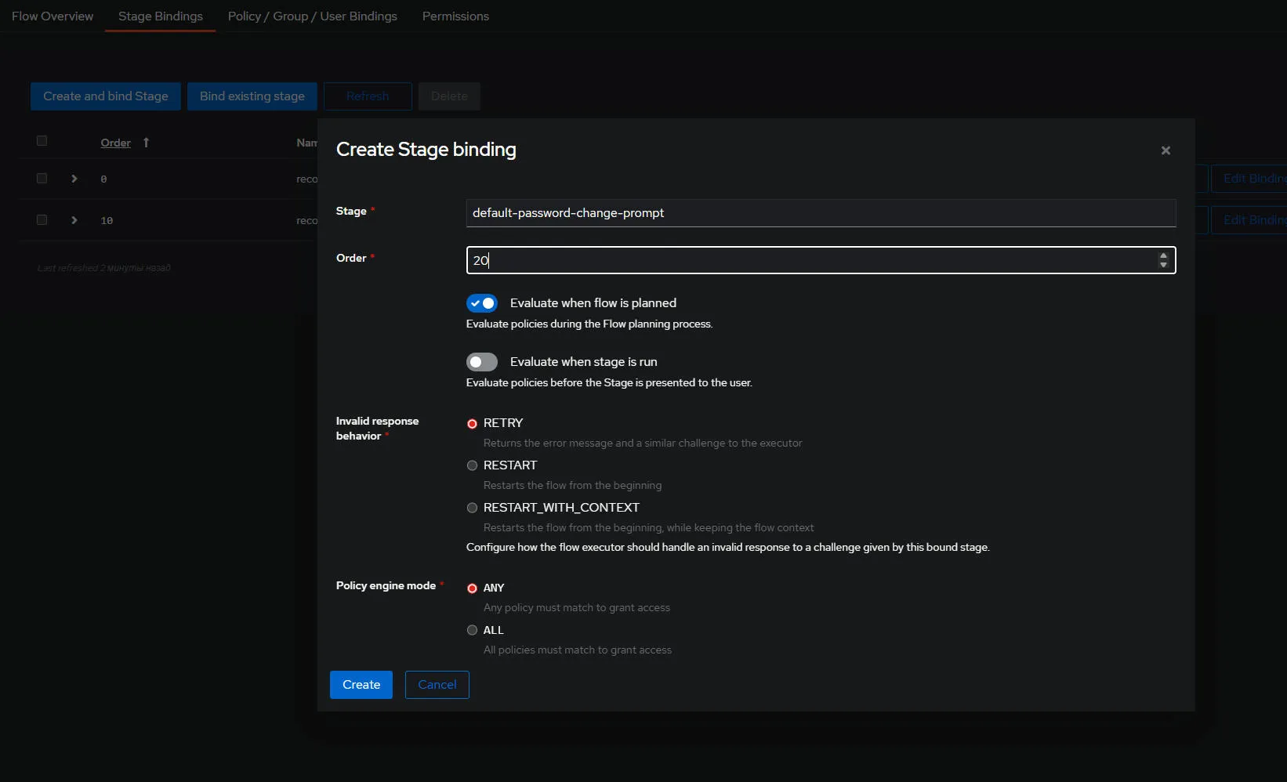Image resolution: width=1287 pixels, height=782 pixels.
Task: Cancel the stage binding dialog
Action: tap(437, 685)
